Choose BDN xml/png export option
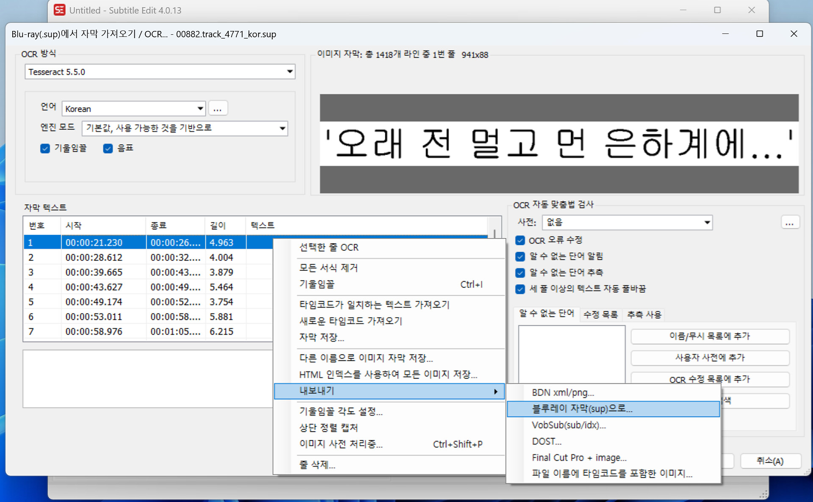Screen dimensions: 813x502 pos(563,393)
